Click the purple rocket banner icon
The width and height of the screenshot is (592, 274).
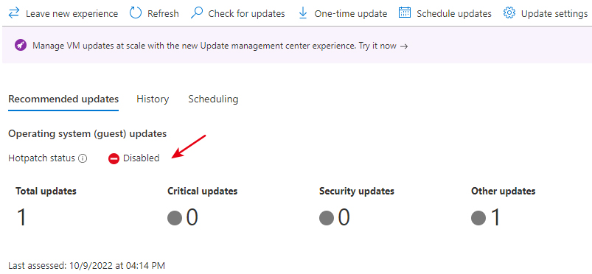point(21,46)
